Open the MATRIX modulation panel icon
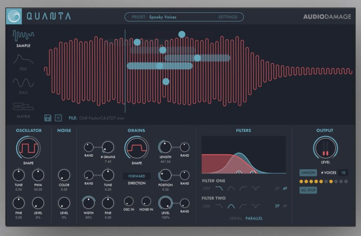Image resolution: width=361 pixels, height=236 pixels. tap(23, 106)
